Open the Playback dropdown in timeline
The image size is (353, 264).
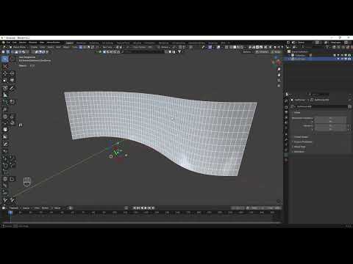(x=15, y=208)
